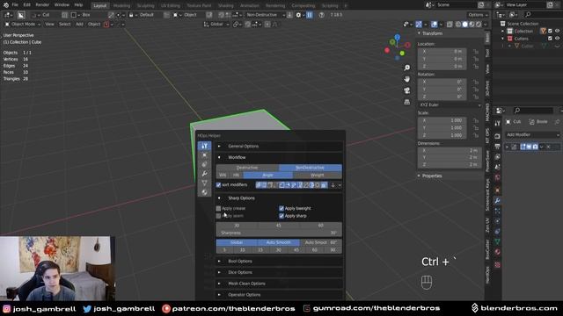The width and height of the screenshot is (563, 316).
Task: Switch to the Layout workspace tab
Action: coord(99,6)
